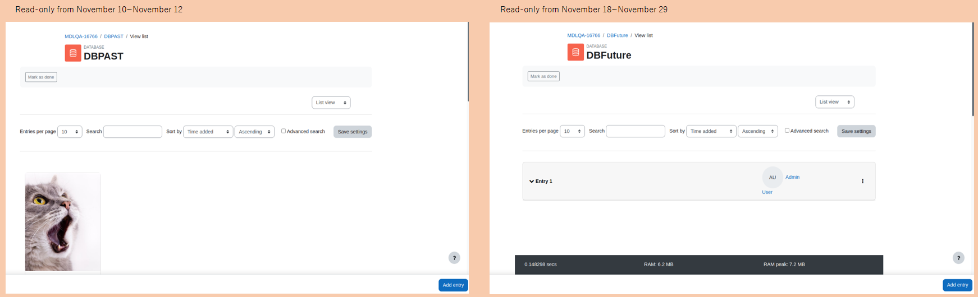The image size is (978, 297).
Task: Open the Admin user profile link
Action: click(x=792, y=177)
